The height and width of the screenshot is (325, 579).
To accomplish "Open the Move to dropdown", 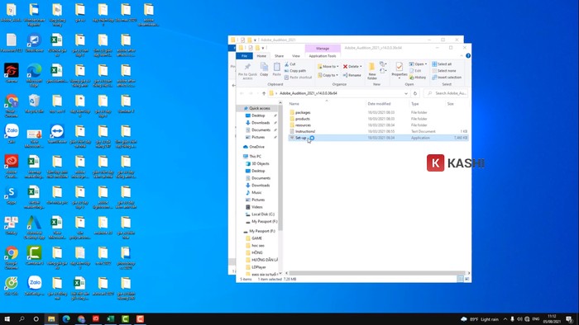I will (x=328, y=67).
